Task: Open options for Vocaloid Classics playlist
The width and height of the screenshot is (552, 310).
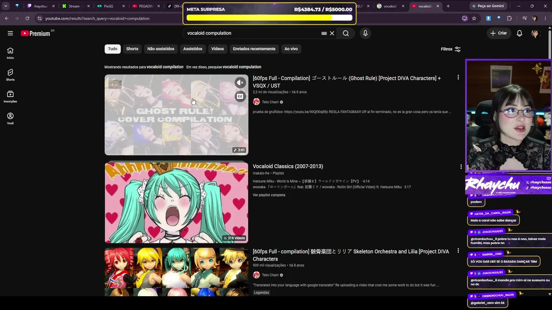Action: pos(461,167)
